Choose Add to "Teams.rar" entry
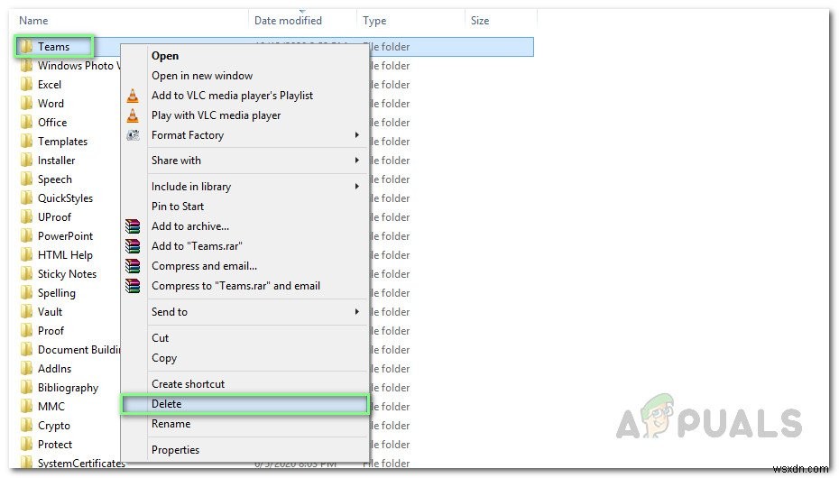This screenshot has width=839, height=478. [197, 246]
